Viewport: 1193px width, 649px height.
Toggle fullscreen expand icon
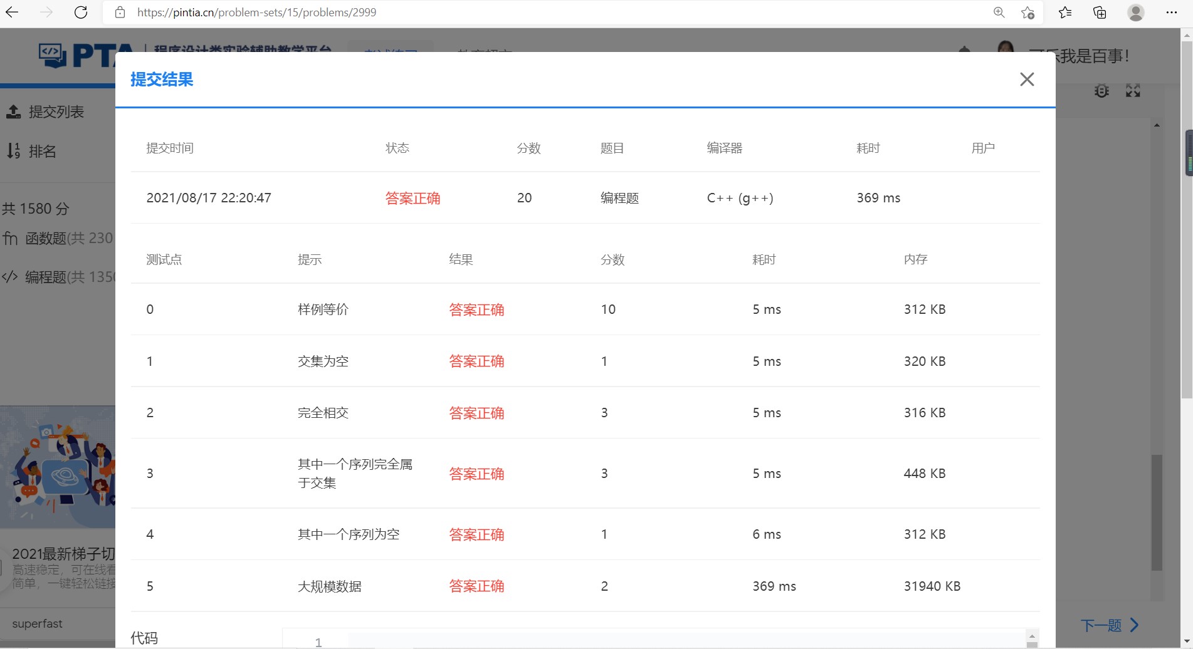tap(1133, 91)
